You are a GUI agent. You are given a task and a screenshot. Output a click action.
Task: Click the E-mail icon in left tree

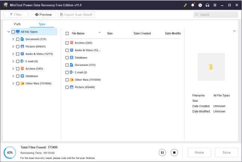tap(22, 61)
